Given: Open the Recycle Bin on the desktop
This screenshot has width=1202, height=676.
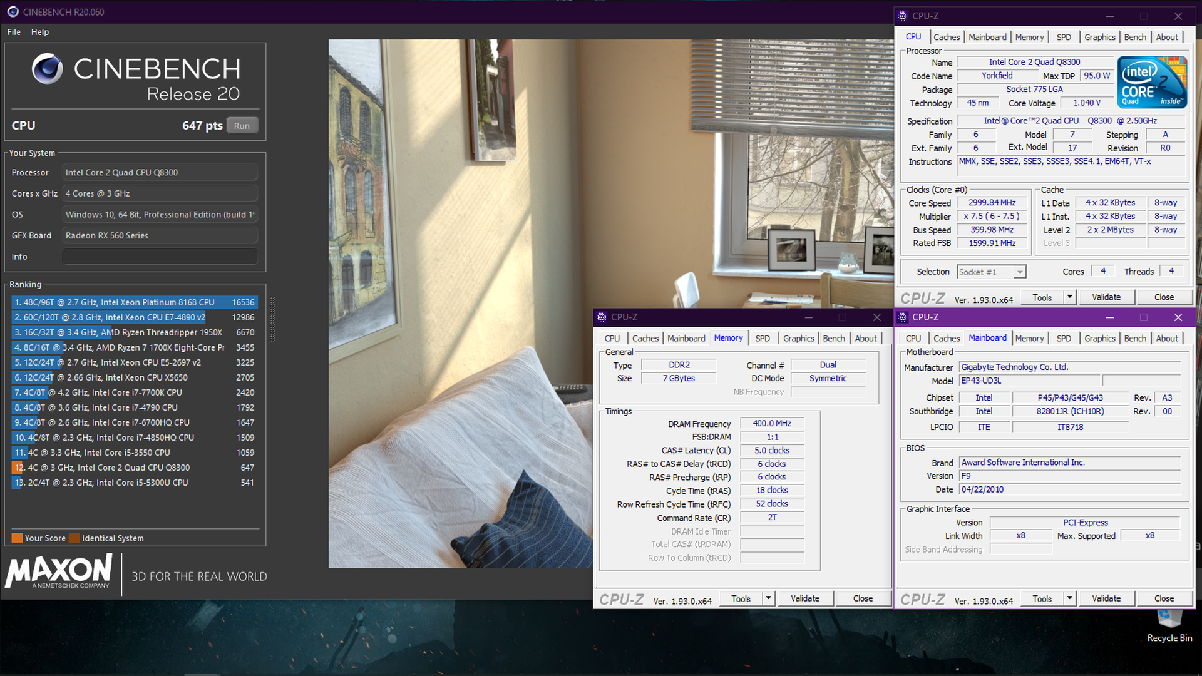Looking at the screenshot, I should coord(1169,626).
